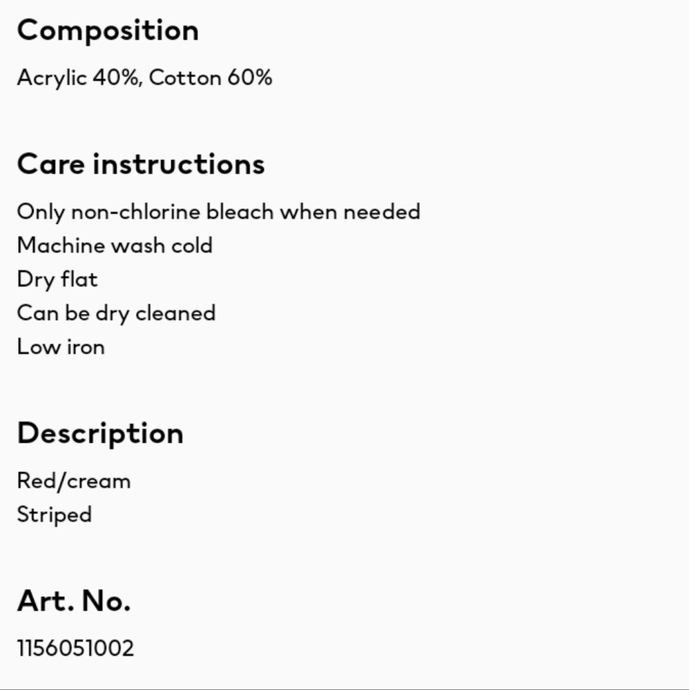Click the word Acrylic in composition

click(x=52, y=79)
